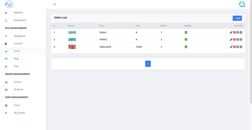Screen dimensions: 252x130
Task: Select the Blog sidebar item
Action: click(16, 59)
